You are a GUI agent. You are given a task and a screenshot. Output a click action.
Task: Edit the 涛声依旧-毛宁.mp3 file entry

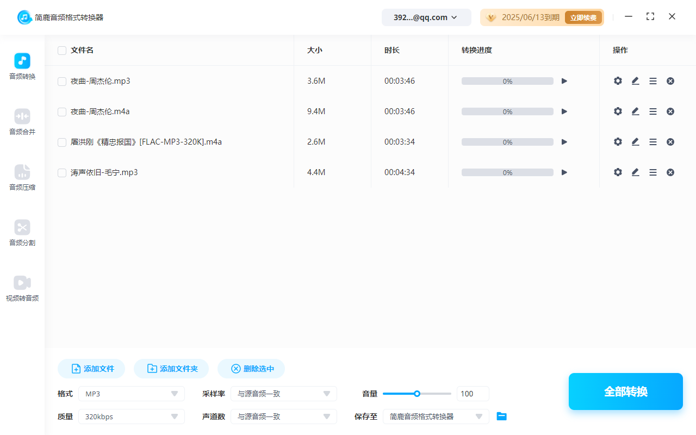(635, 172)
